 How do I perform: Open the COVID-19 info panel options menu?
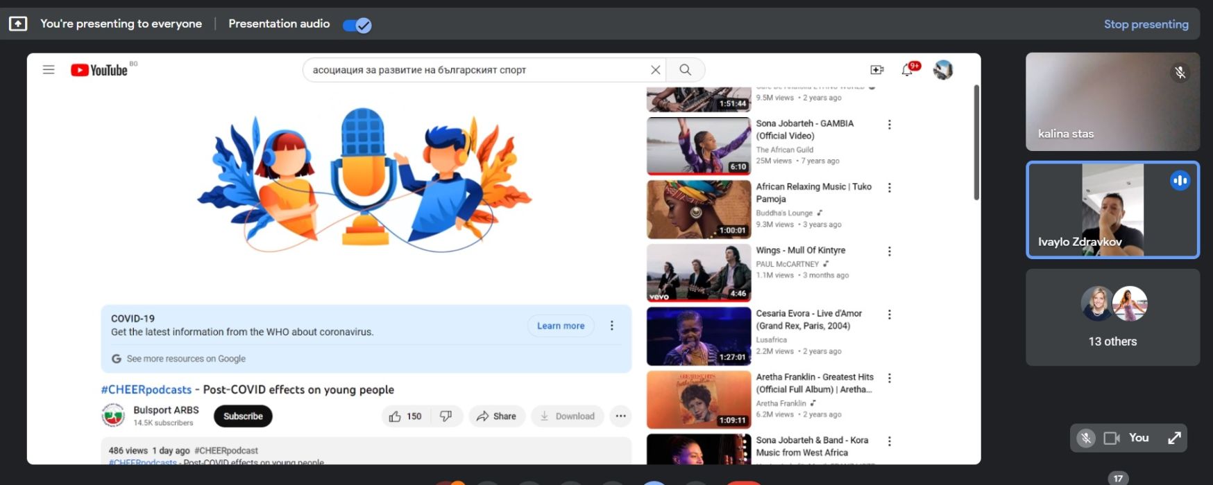(x=611, y=326)
